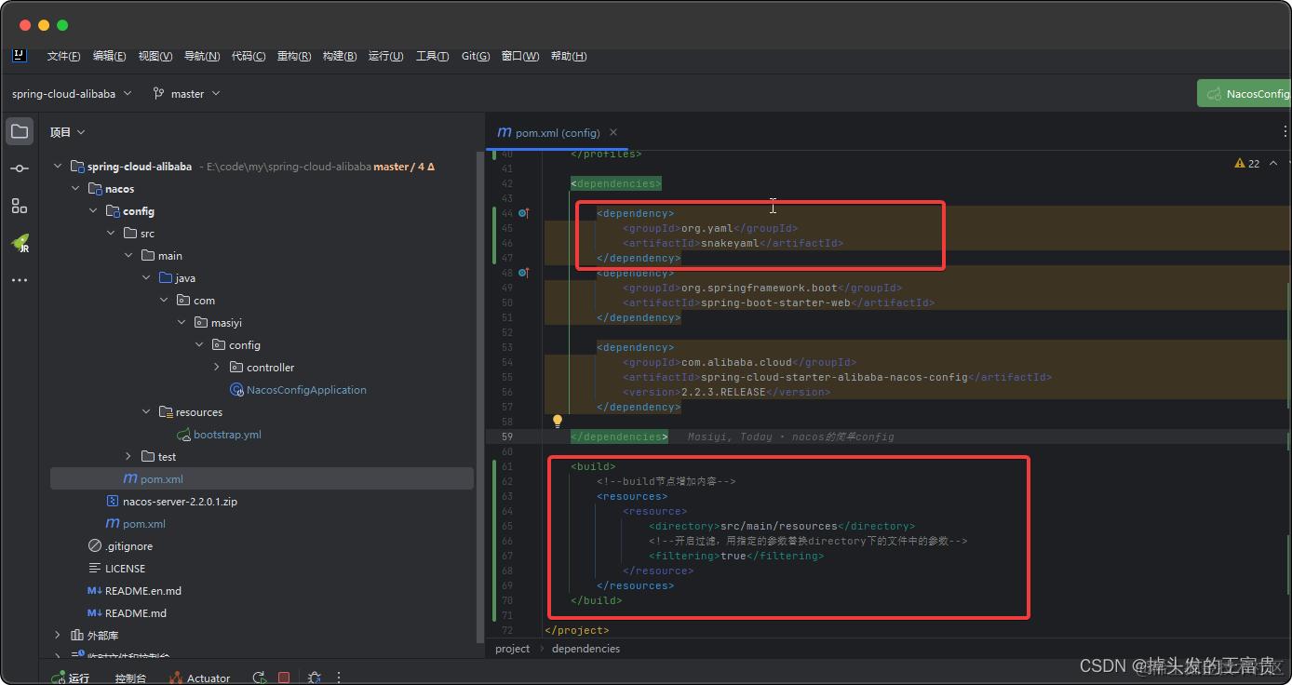Expand the test folder arrow
Image resolution: width=1292 pixels, height=685 pixels.
128,457
